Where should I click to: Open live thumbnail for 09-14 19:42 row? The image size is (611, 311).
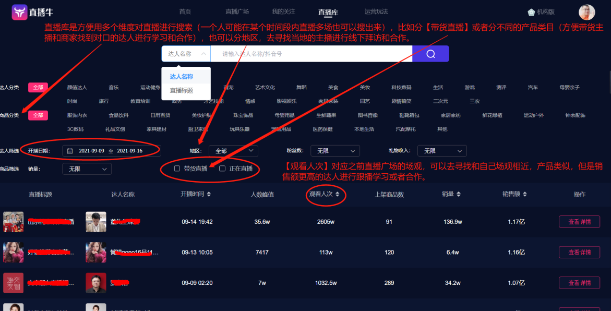[13, 222]
